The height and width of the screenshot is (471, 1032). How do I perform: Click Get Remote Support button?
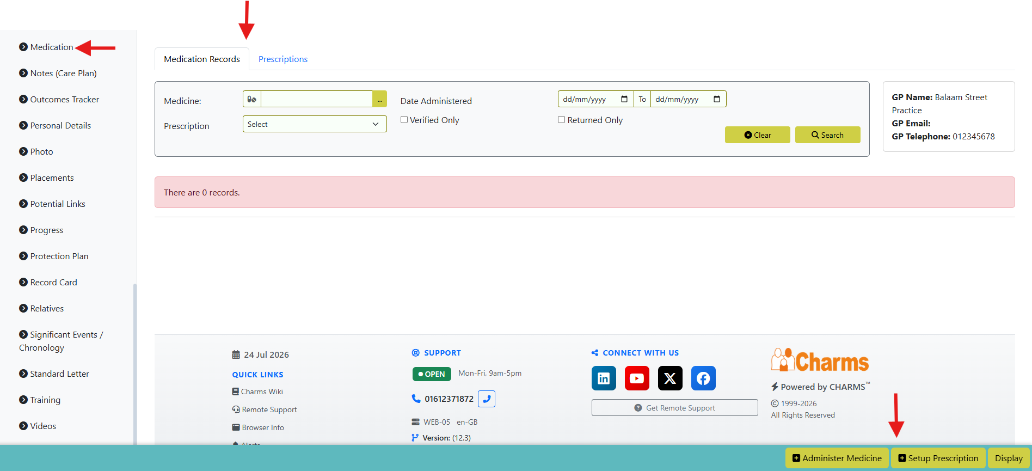click(x=675, y=408)
